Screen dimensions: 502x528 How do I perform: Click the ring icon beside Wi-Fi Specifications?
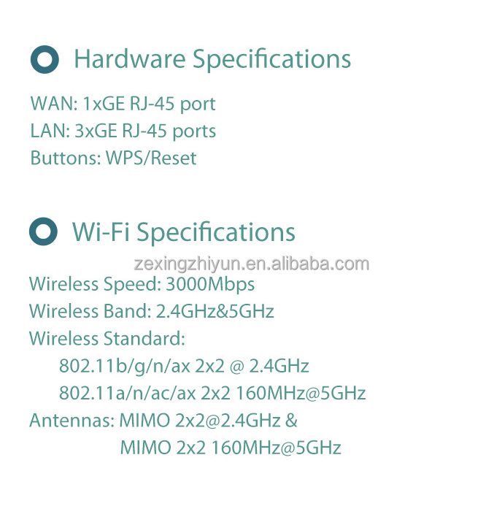tap(43, 232)
